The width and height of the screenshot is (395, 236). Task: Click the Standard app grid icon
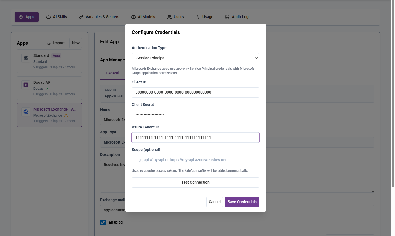pos(26,58)
